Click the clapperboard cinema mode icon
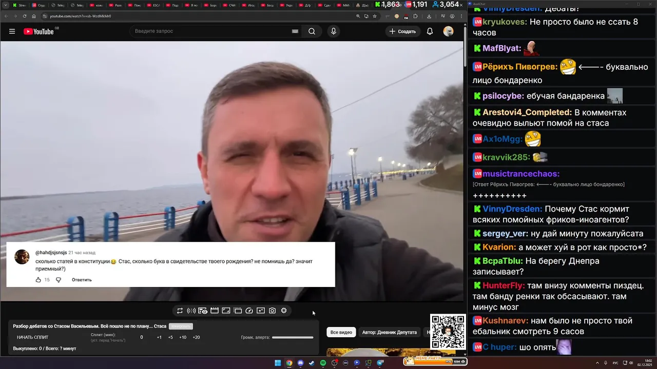 tap(215, 311)
